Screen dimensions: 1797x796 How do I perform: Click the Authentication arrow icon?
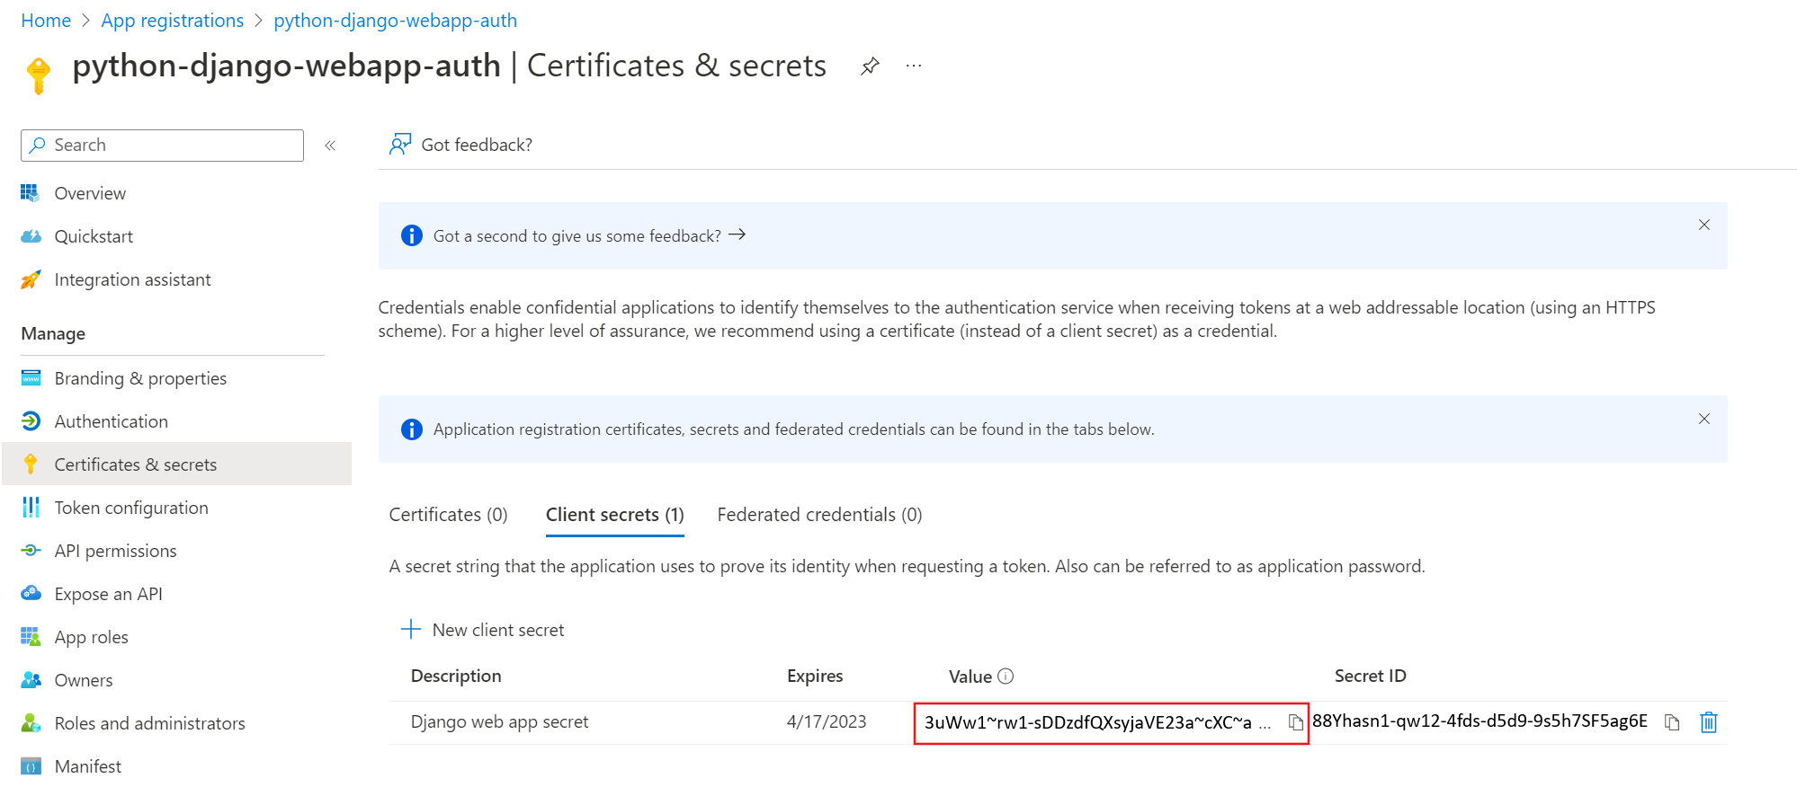(x=31, y=420)
